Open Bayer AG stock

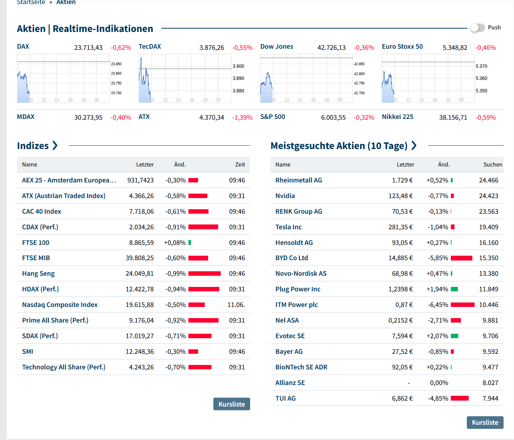coord(289,352)
